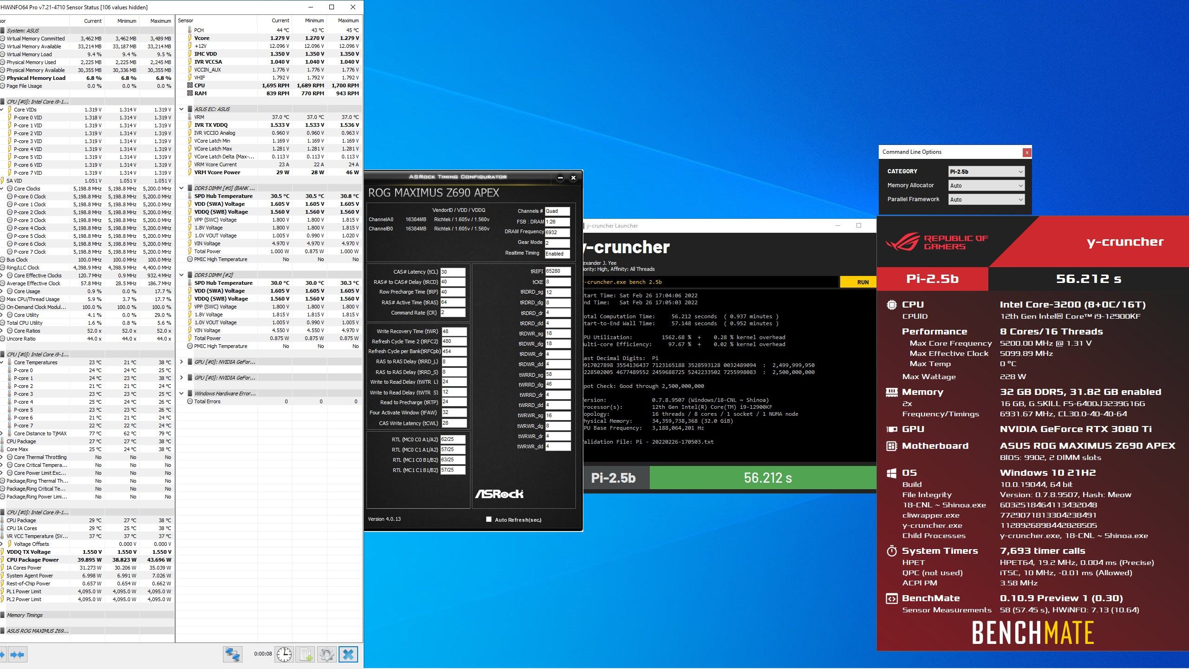Select the VRM Vcore Power row
Screen dimensions: 1189x669
tap(269, 172)
